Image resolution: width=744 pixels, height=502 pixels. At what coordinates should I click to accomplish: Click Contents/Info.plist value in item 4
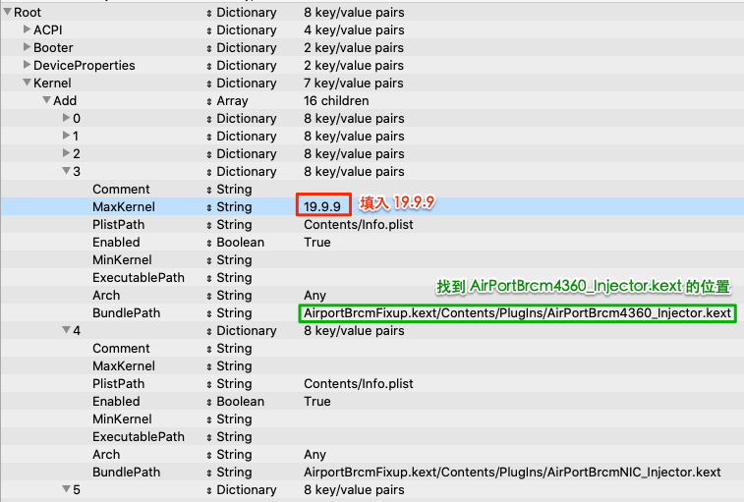click(x=359, y=383)
